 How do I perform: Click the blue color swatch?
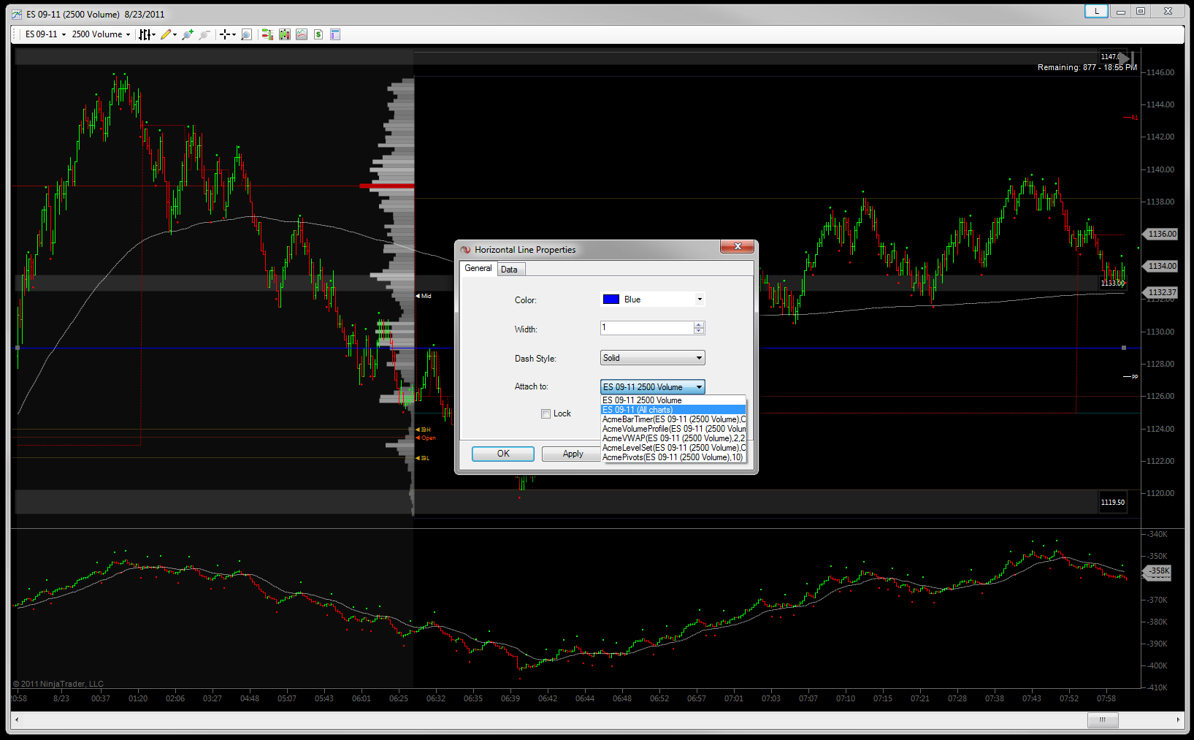point(611,300)
